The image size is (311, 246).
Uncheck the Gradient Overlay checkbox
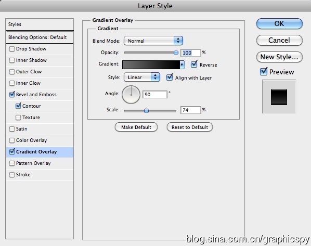click(12, 152)
